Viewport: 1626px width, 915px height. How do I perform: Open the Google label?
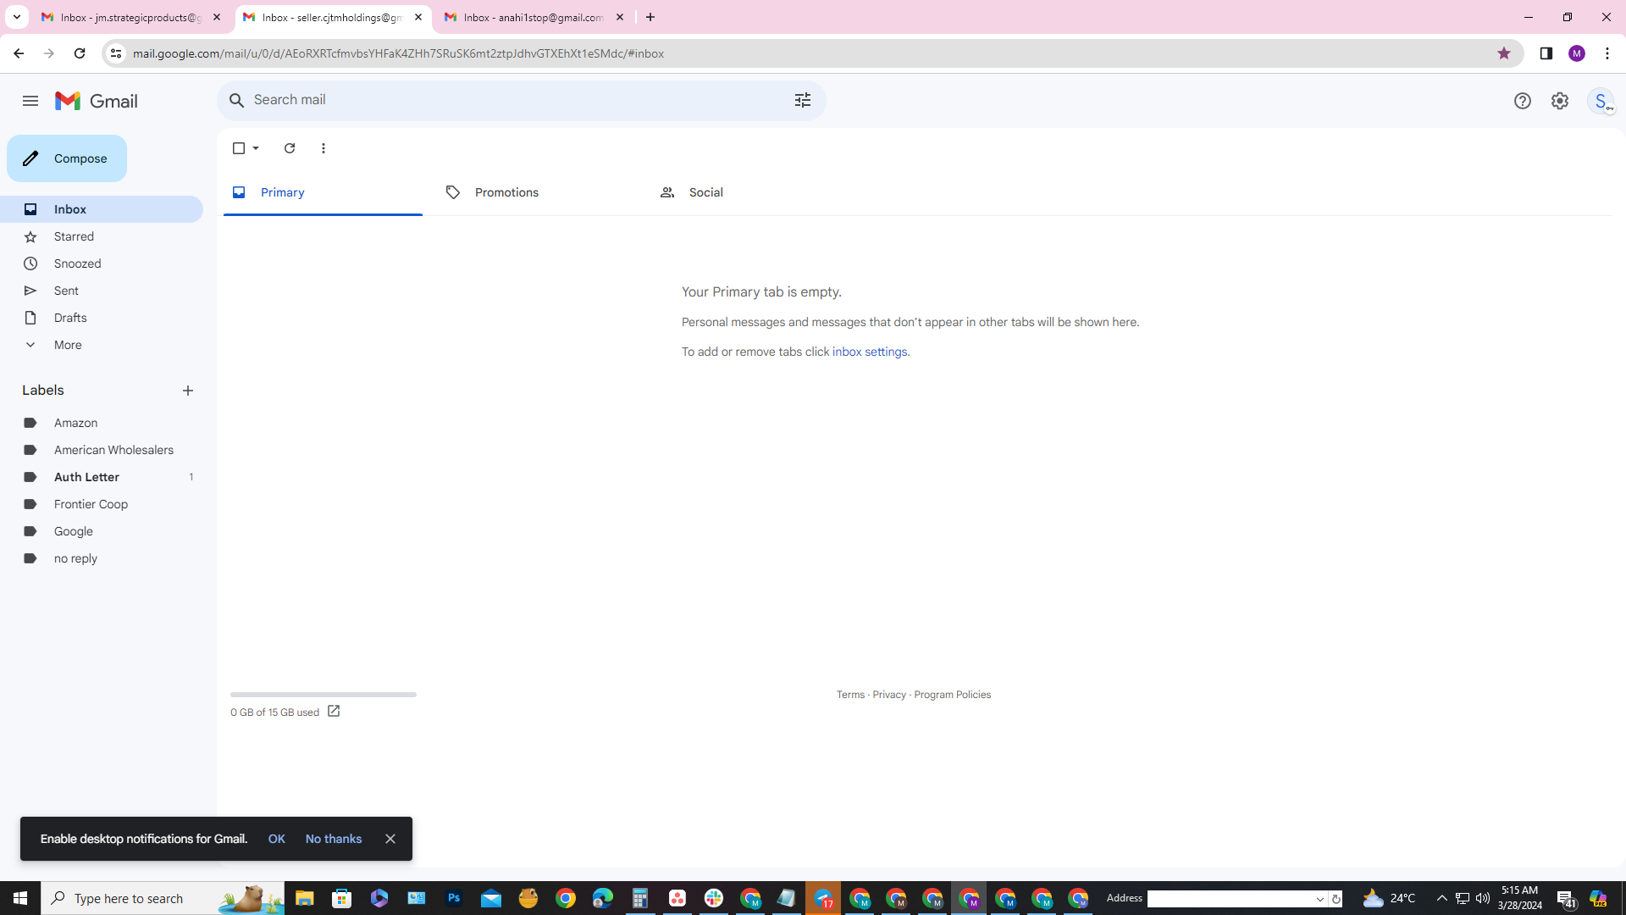point(102,531)
